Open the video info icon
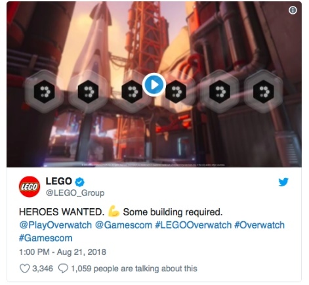This screenshot has width=309, height=285. (x=293, y=10)
